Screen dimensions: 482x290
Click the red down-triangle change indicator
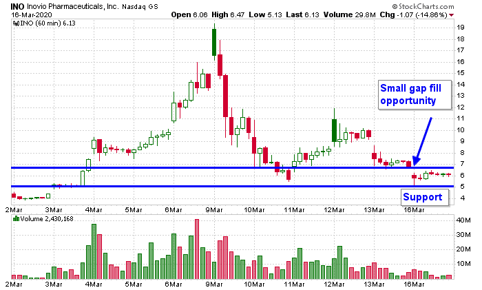click(x=451, y=15)
